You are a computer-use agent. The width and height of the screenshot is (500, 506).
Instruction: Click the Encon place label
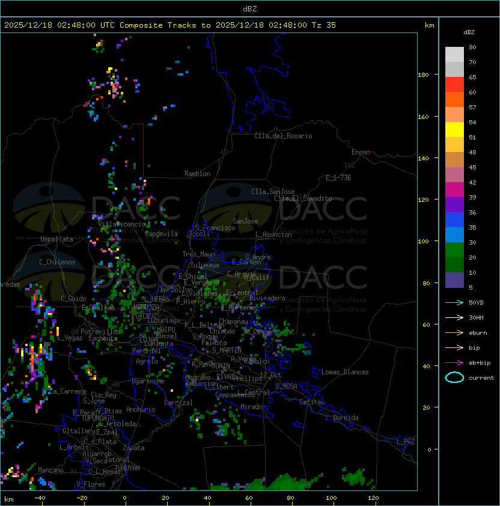point(361,152)
